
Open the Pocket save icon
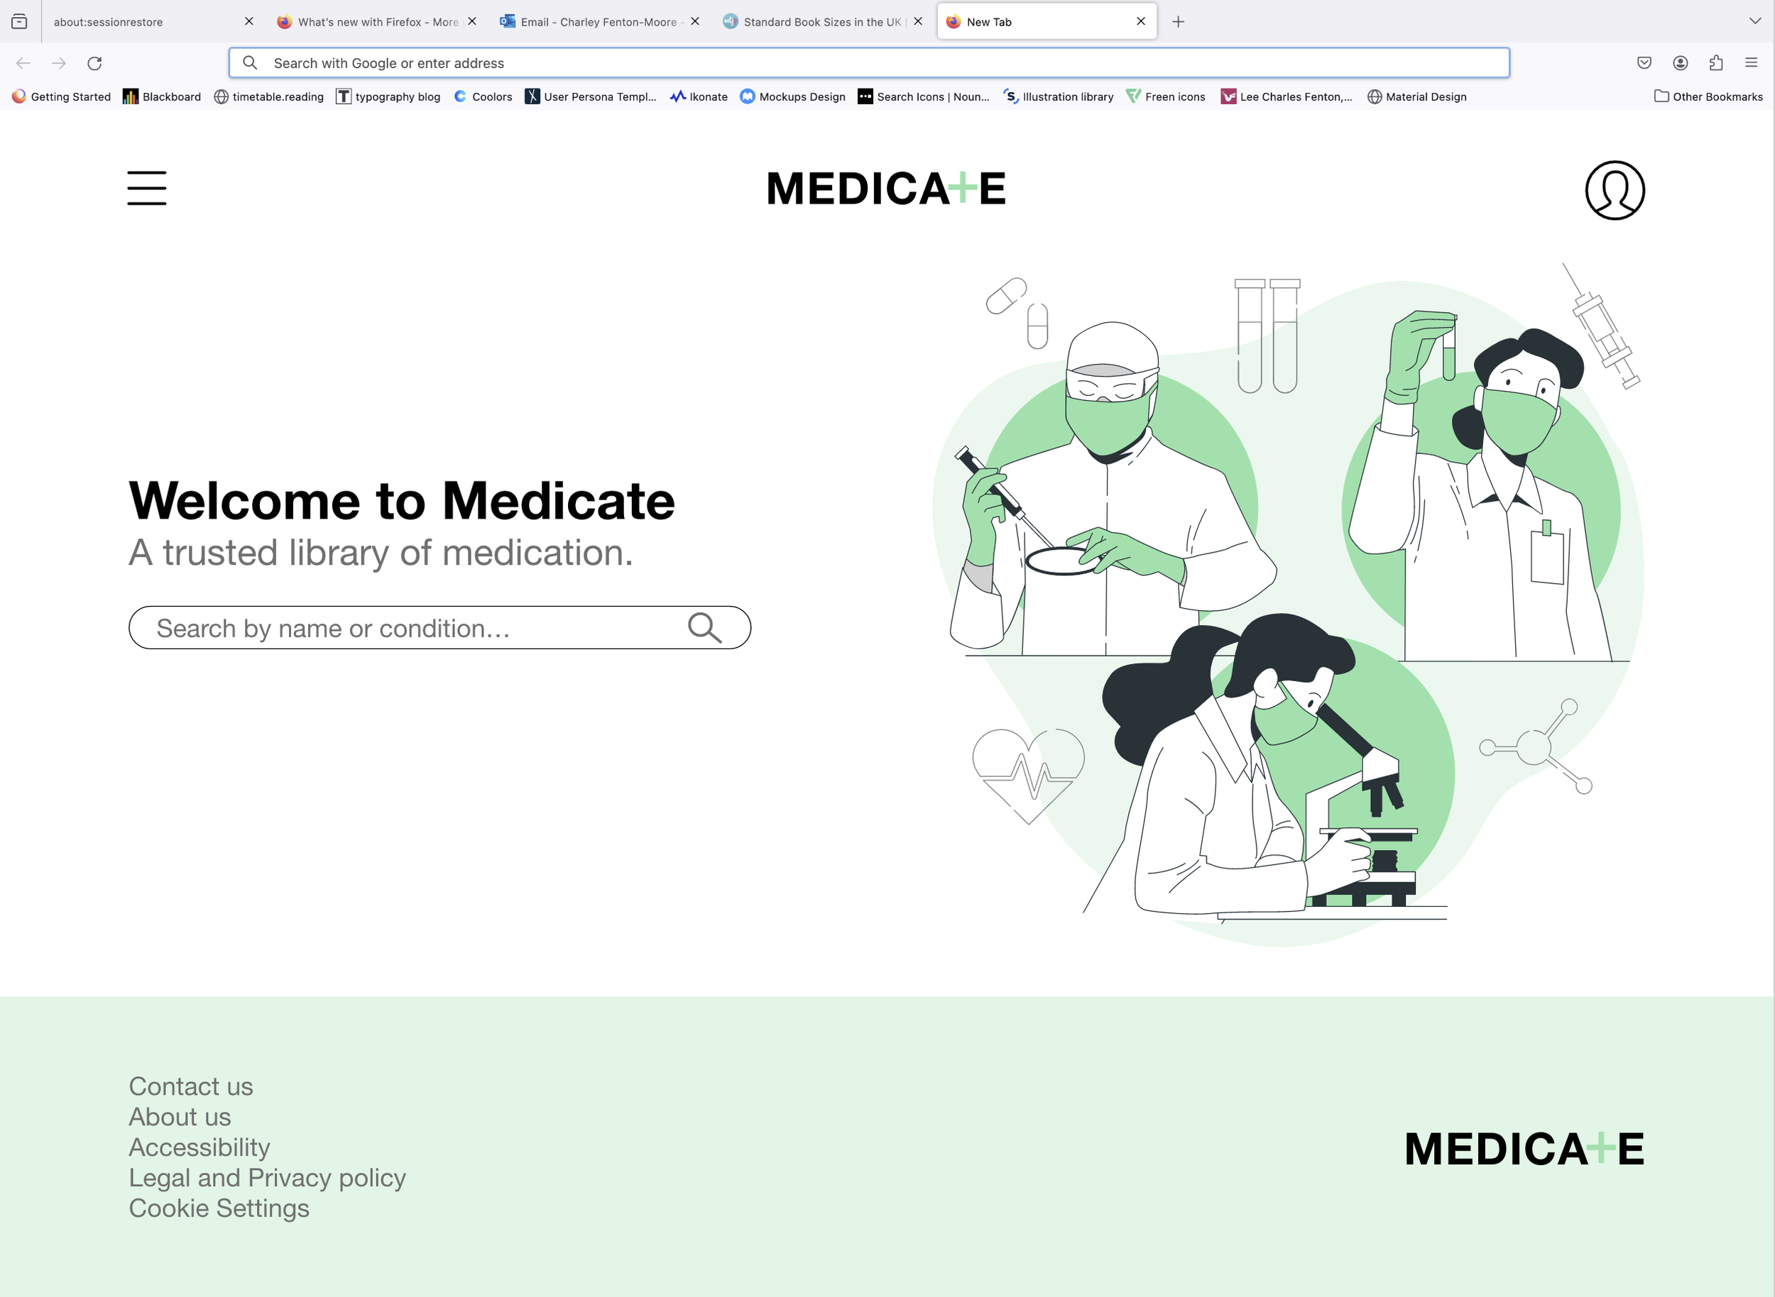pyautogui.click(x=1644, y=63)
